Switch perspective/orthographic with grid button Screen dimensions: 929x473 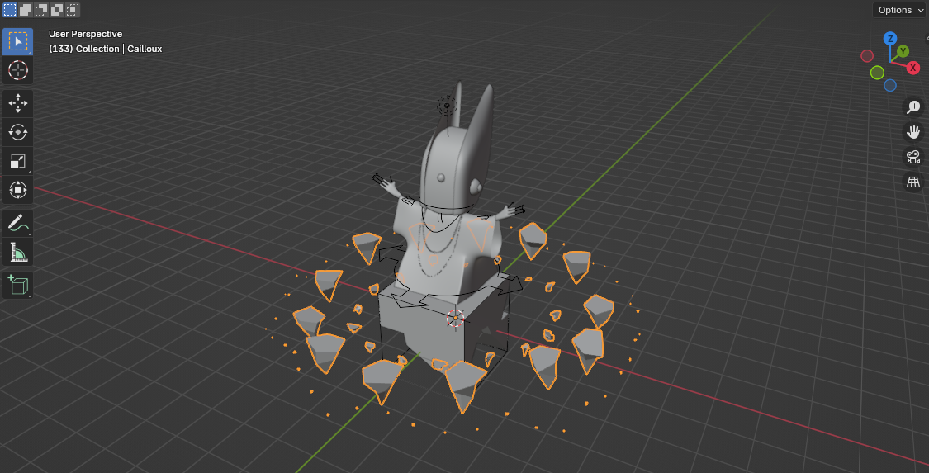pos(913,182)
